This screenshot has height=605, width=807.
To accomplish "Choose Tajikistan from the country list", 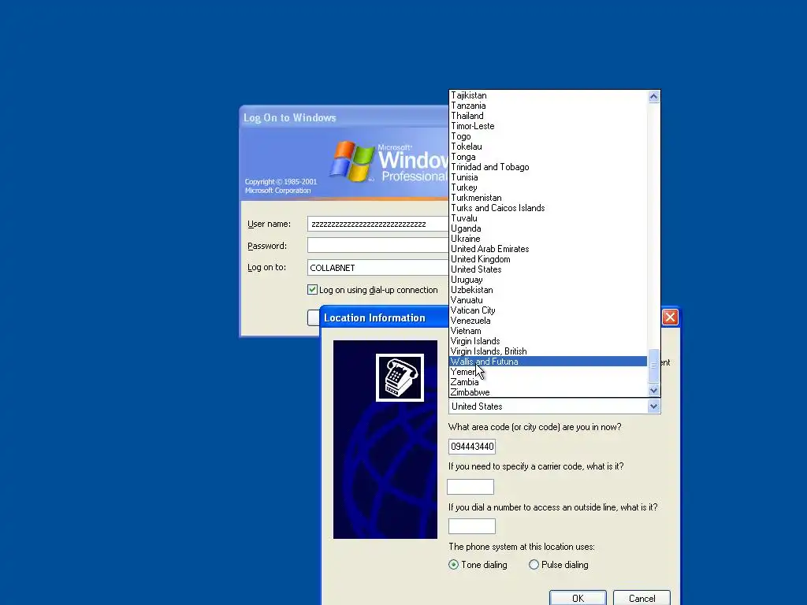I will click(549, 95).
